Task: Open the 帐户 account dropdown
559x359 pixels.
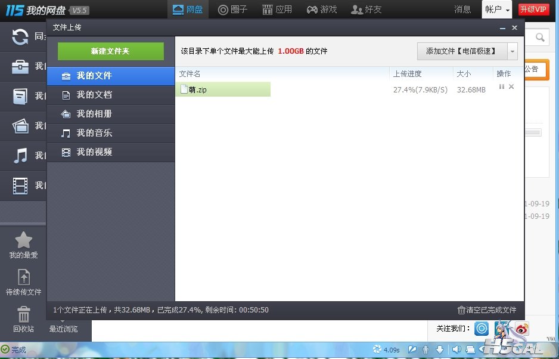Action: tap(497, 10)
